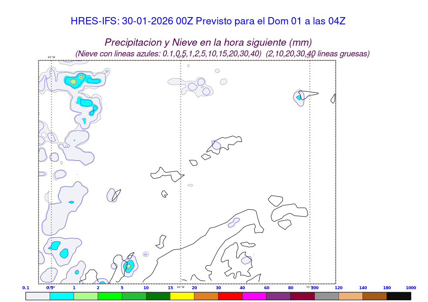Click the 'Precipitacion y Nieve' subtitle

click(x=208, y=42)
